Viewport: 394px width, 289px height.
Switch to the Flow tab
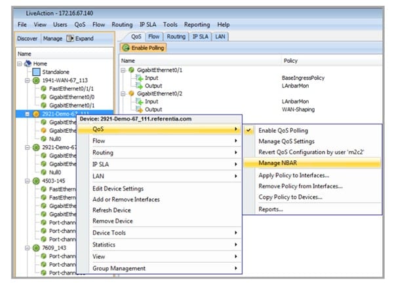click(154, 37)
